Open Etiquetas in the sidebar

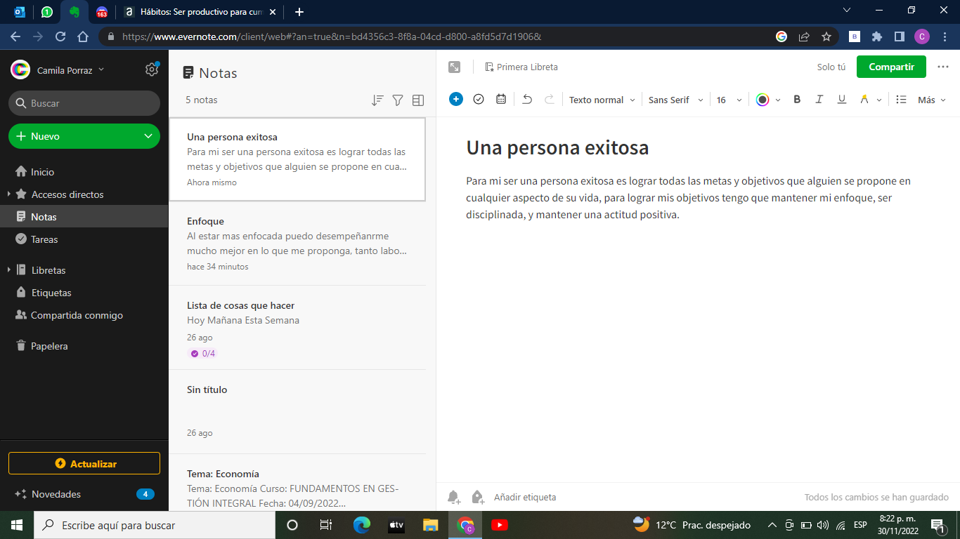tap(84, 293)
